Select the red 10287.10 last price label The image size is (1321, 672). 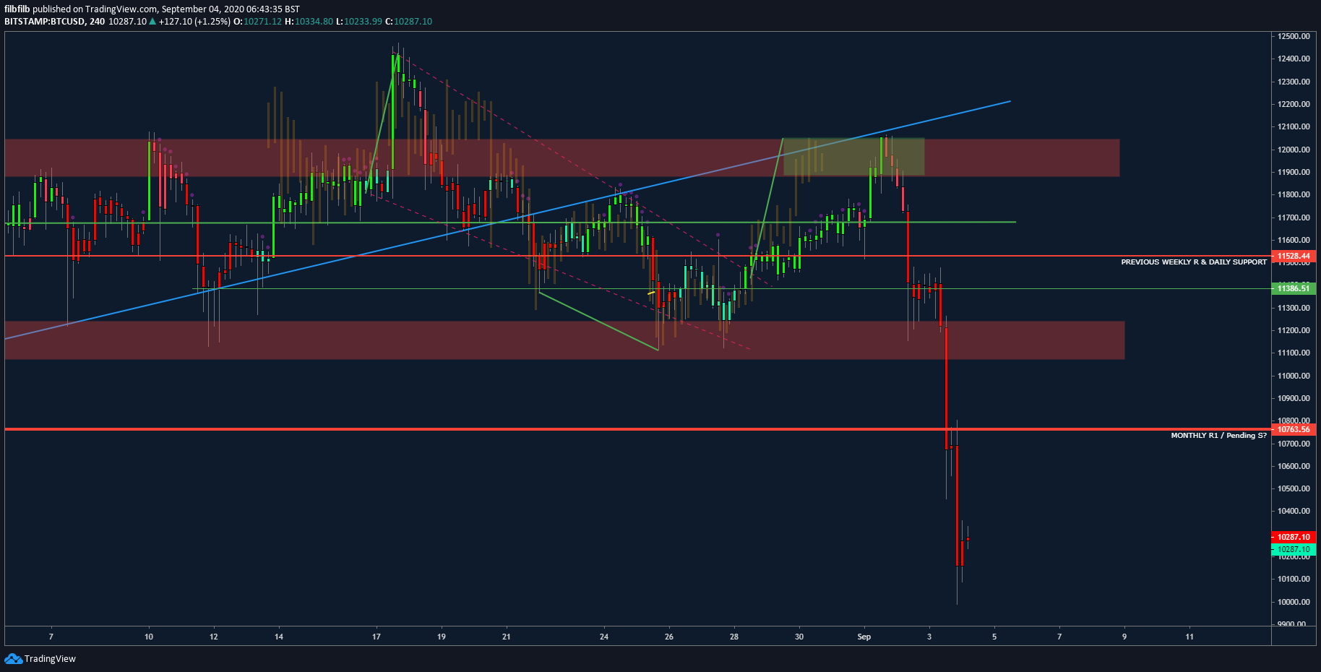click(x=1294, y=537)
